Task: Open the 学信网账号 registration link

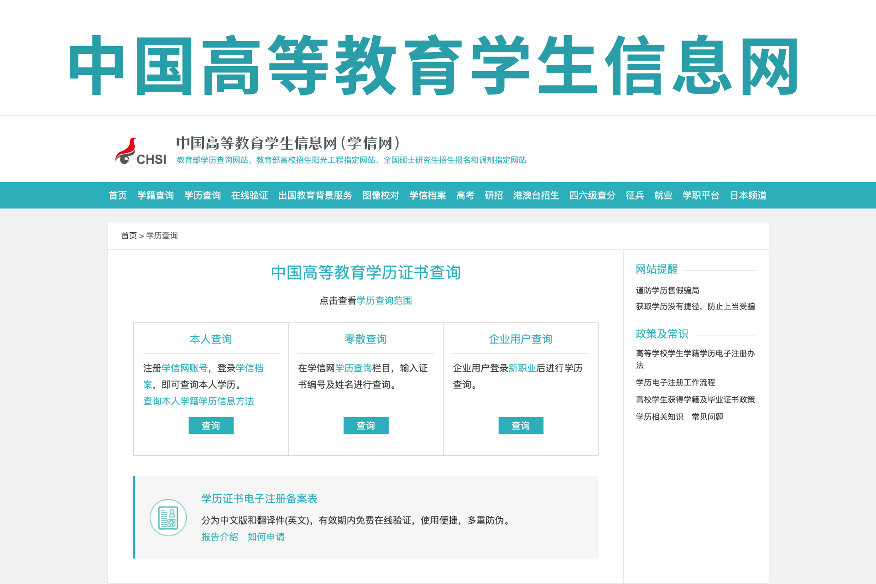Action: (x=184, y=368)
